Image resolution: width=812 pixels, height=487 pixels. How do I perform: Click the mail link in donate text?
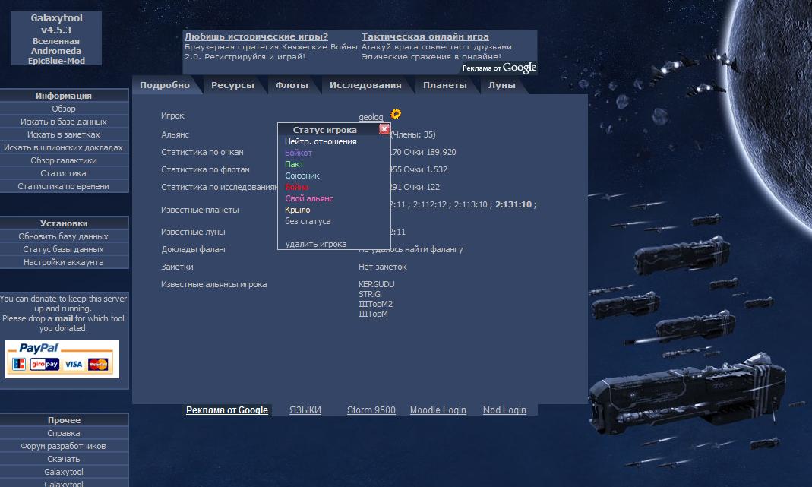point(64,318)
